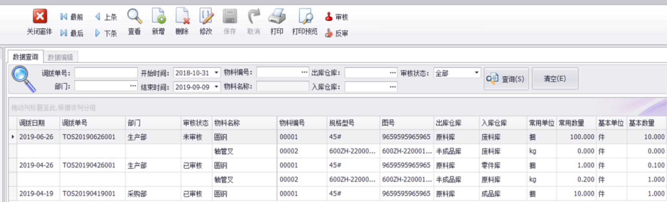Open the 出库仓库 ellipsis picker
This screenshot has height=202, width=667.
(x=392, y=73)
